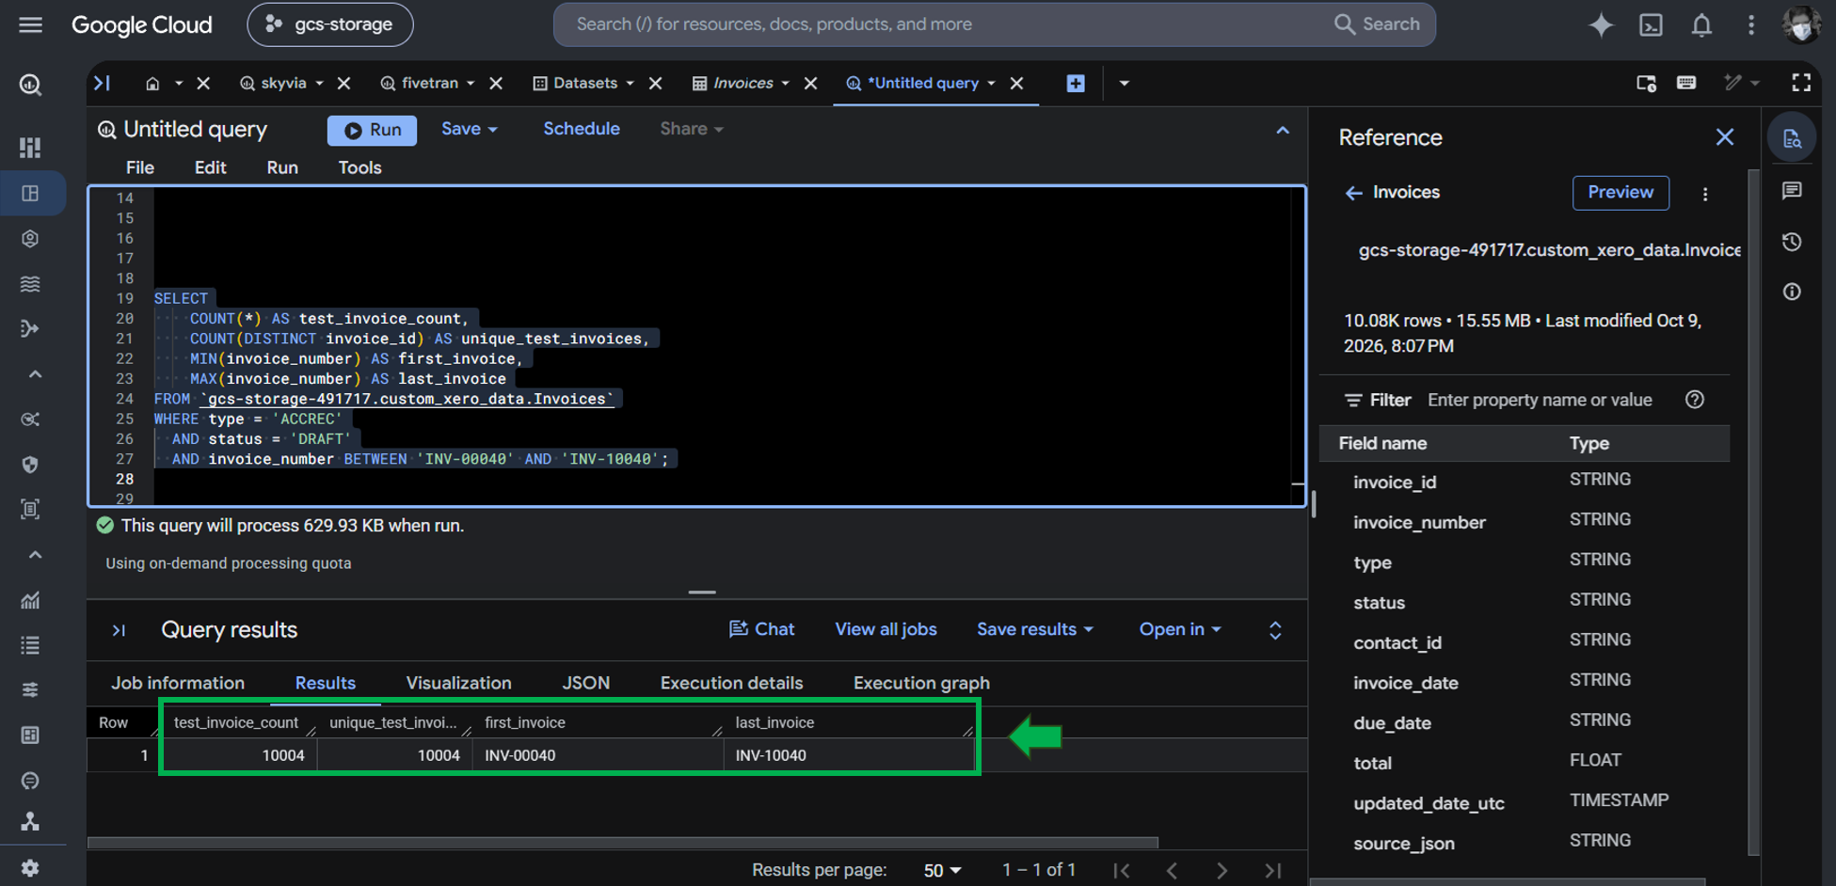This screenshot has height=886, width=1836.
Task: Close the skyvia tab
Action: coord(344,84)
